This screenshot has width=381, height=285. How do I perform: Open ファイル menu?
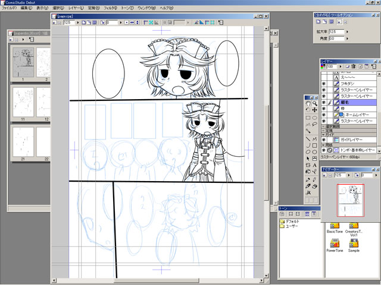[x=9, y=8]
